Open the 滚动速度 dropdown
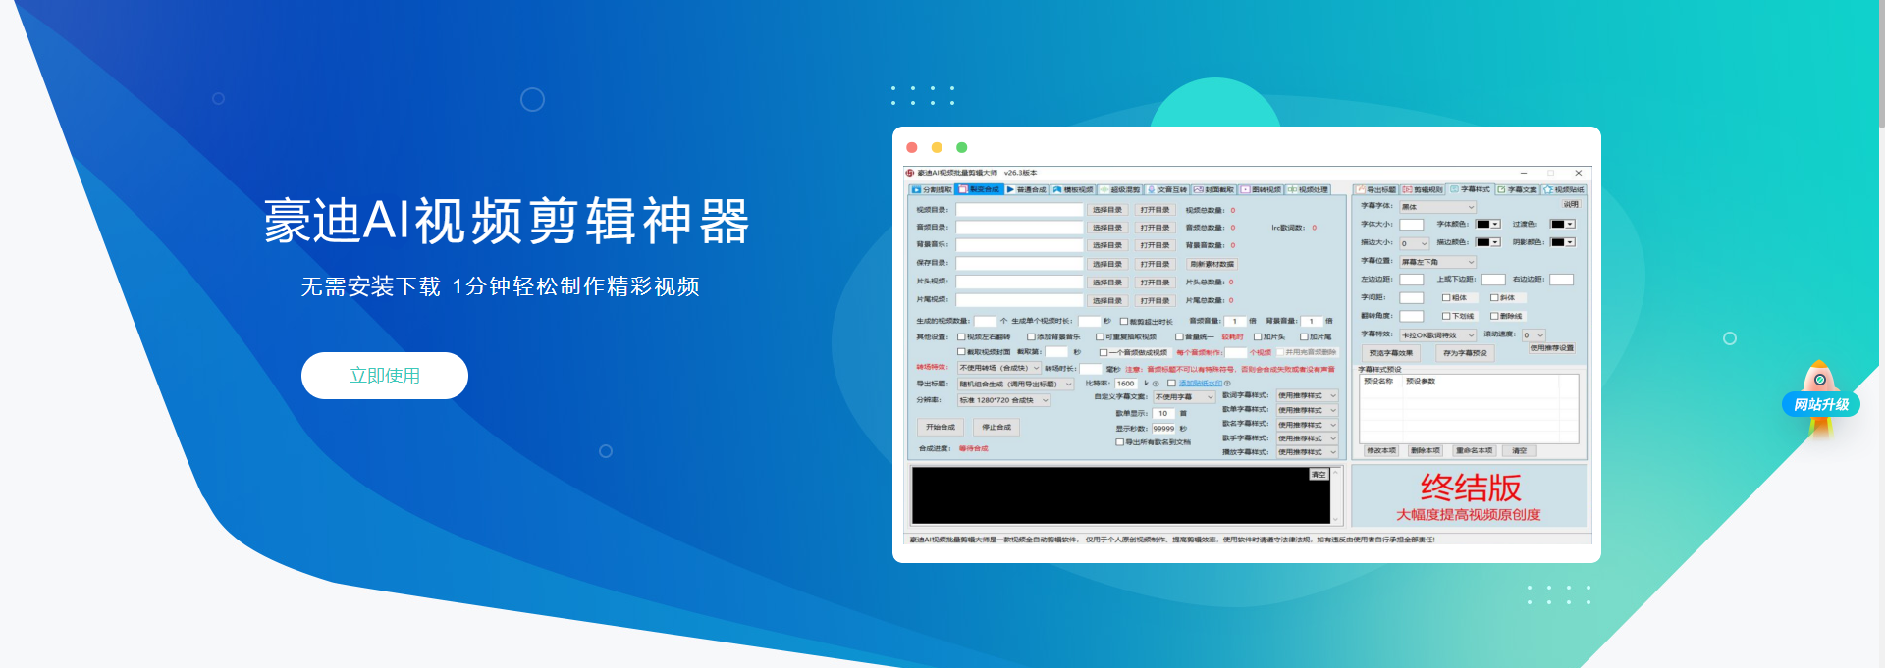This screenshot has height=668, width=1885. [x=1534, y=335]
